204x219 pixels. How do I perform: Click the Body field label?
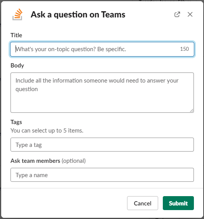(x=17, y=66)
